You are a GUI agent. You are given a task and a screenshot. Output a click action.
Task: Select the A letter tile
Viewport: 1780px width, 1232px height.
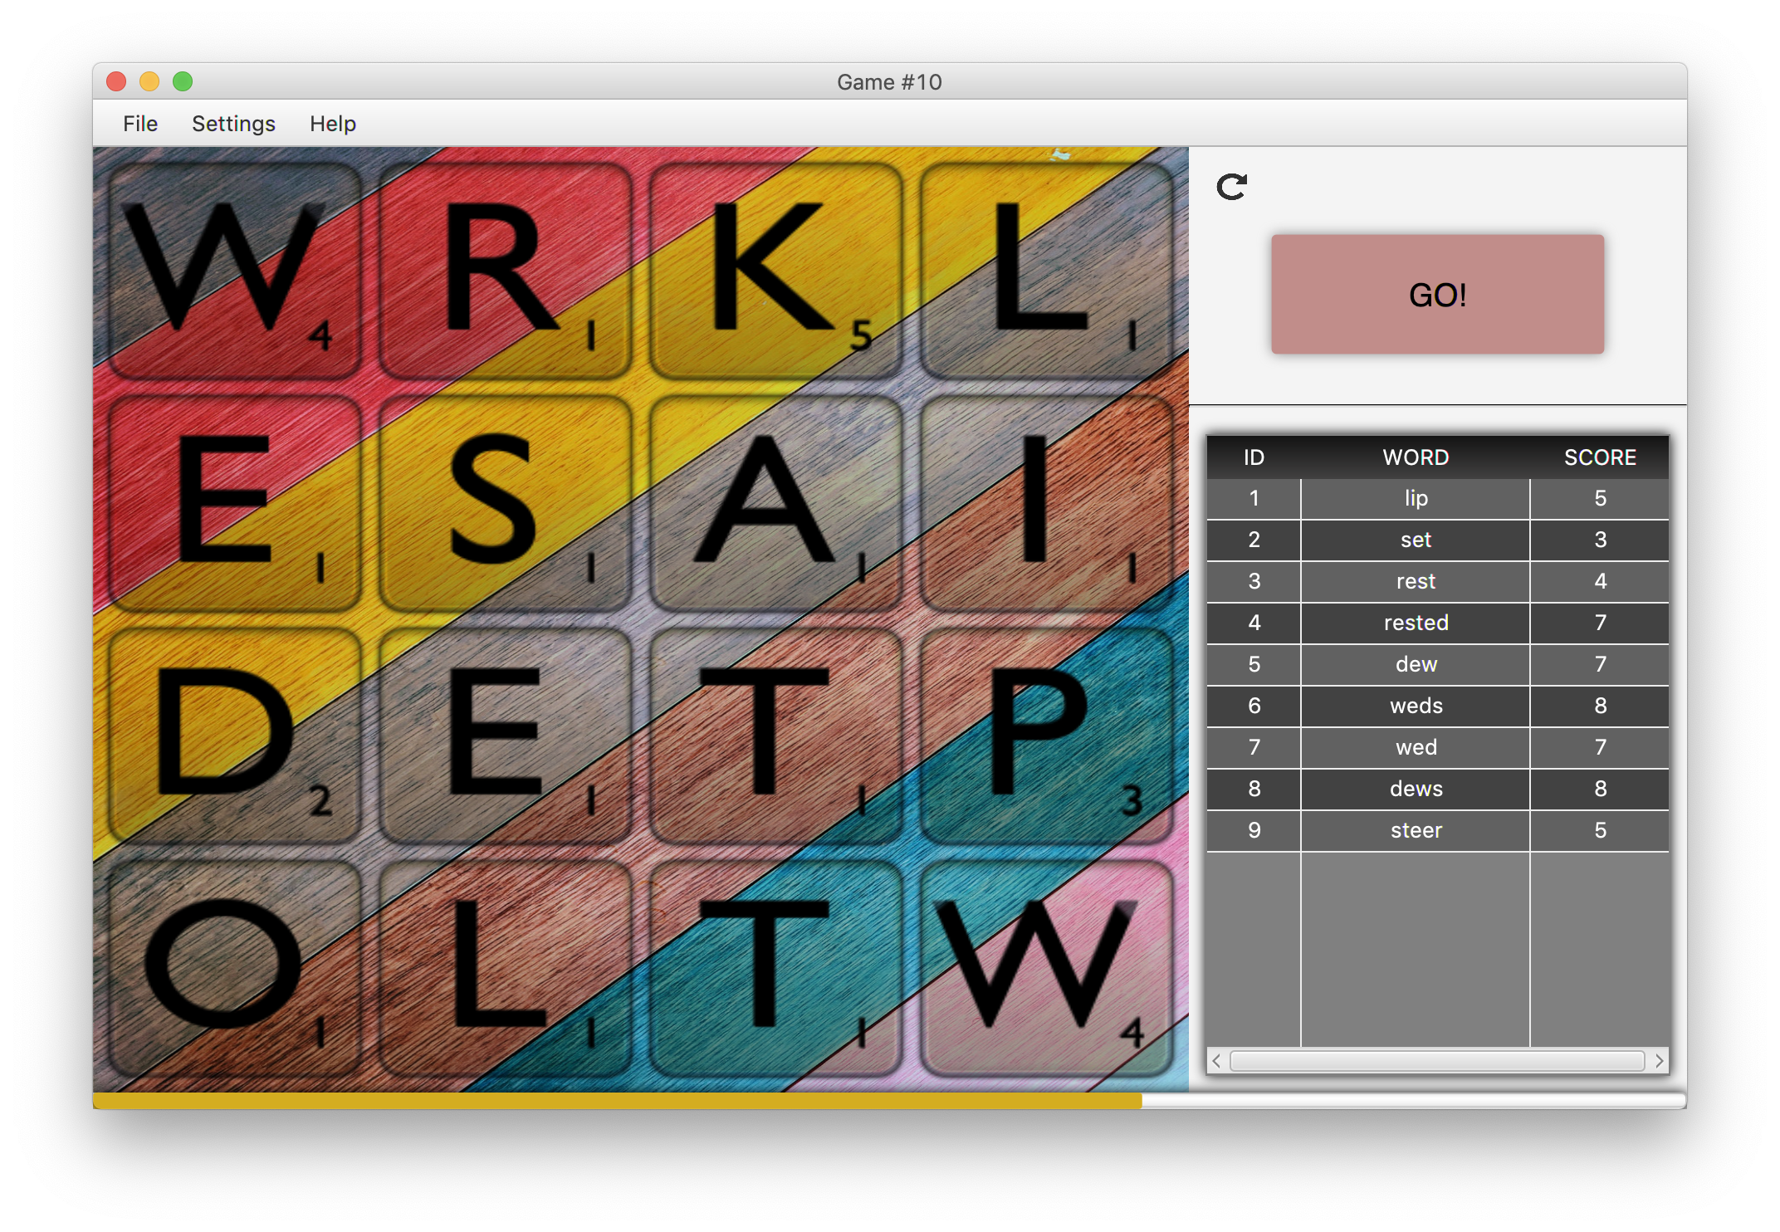point(775,503)
